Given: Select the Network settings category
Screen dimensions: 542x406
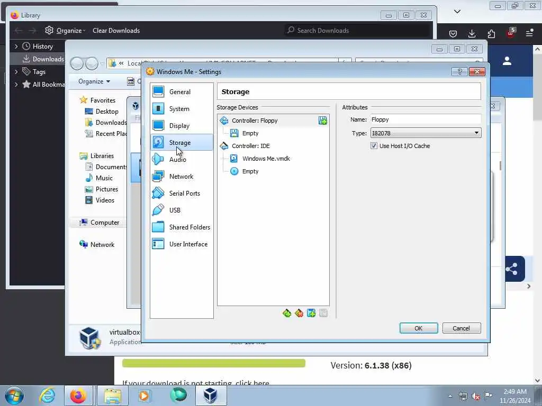Looking at the screenshot, I should pos(182,177).
